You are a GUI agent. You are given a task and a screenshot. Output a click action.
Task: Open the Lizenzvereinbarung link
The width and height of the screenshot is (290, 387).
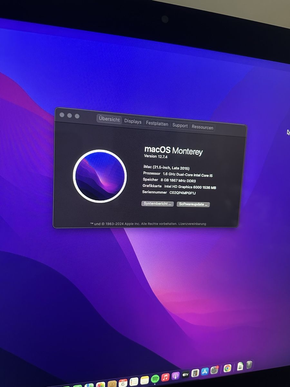[192, 224]
